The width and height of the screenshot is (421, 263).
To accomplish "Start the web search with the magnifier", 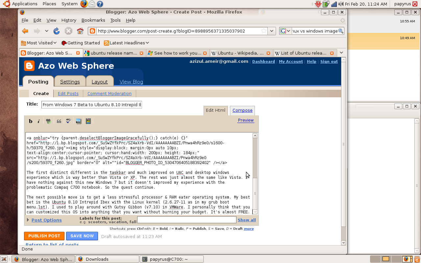I will (x=341, y=31).
